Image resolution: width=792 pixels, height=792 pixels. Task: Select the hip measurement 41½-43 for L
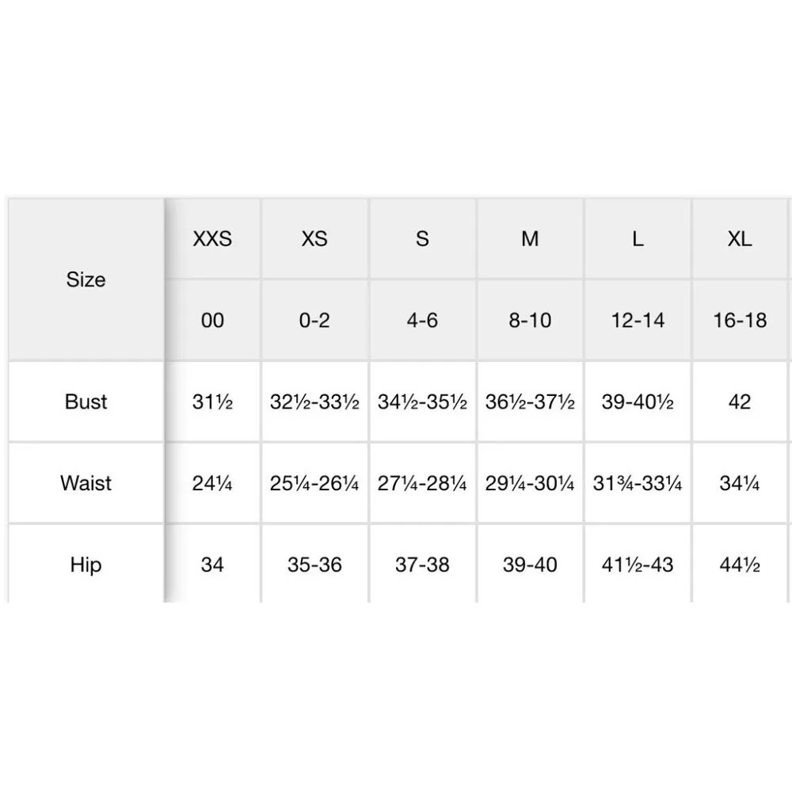click(638, 565)
